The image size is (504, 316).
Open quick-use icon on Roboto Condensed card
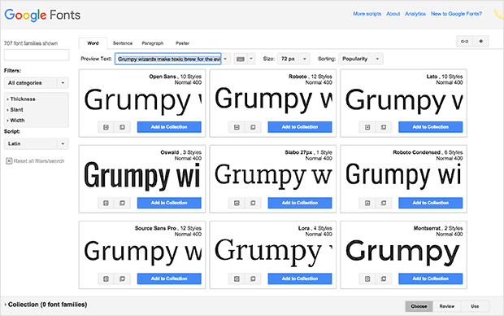(367, 203)
